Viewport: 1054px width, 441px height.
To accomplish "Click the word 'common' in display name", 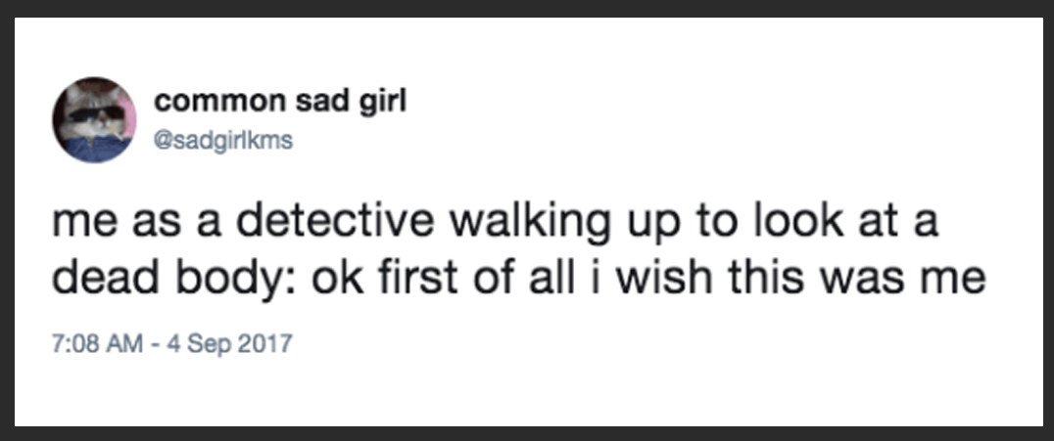I will (219, 103).
